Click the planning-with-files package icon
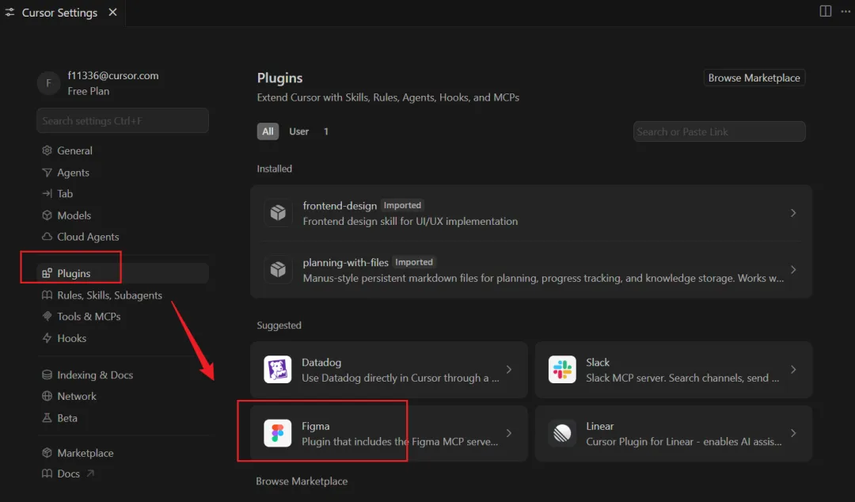 tap(278, 269)
